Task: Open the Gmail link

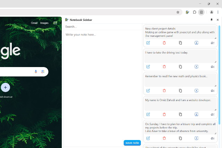Action: pyautogui.click(x=34, y=23)
